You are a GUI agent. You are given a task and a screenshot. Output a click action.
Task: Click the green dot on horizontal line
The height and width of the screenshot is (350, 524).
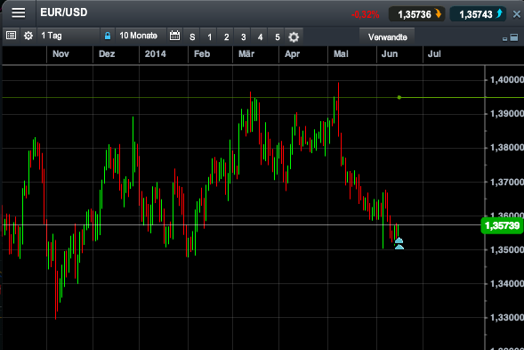[x=399, y=97]
